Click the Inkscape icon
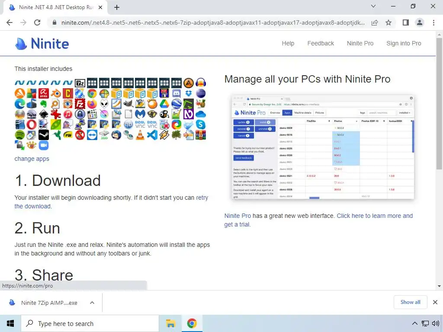The height and width of the screenshot is (332, 443). click(44, 114)
